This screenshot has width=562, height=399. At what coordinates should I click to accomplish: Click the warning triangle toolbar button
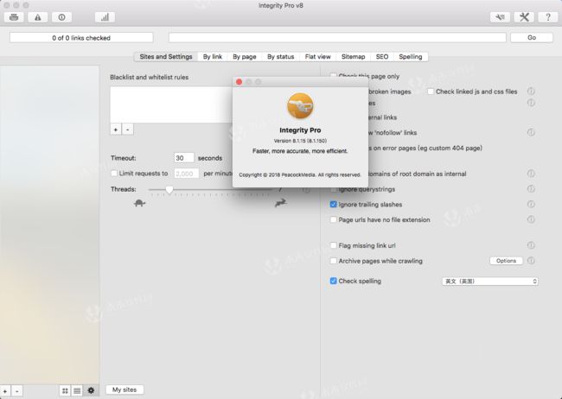point(38,17)
